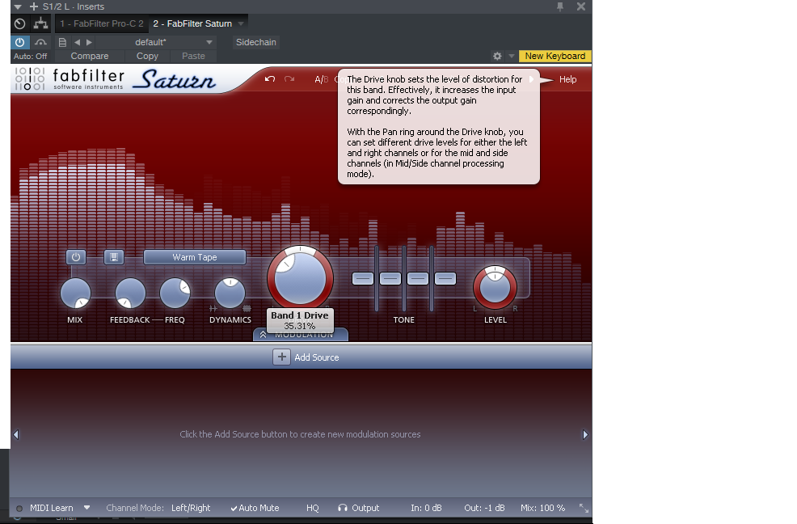Go to previous preset arrow
Image resolution: width=797 pixels, height=524 pixels.
[78, 42]
